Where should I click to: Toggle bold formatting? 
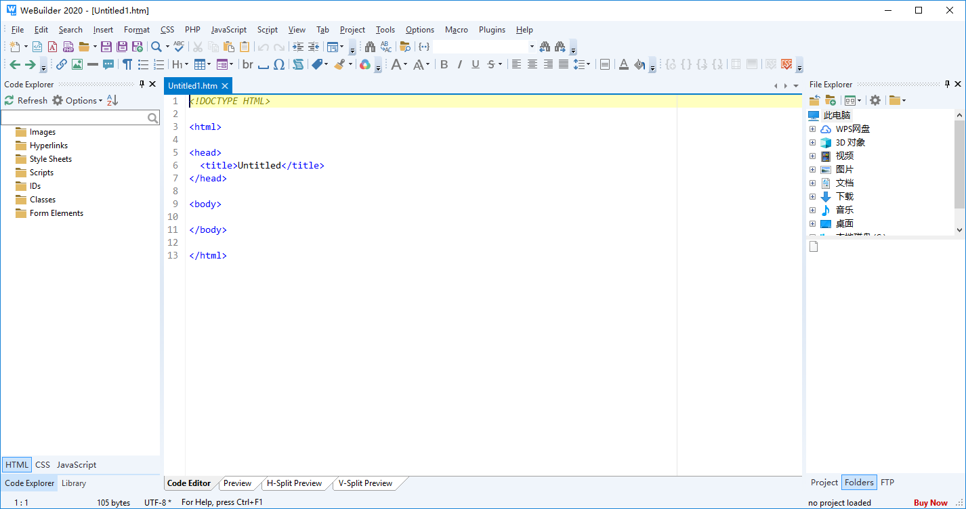click(444, 64)
